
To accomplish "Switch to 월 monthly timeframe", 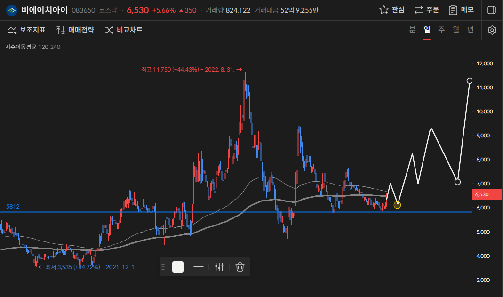I will pos(456,30).
